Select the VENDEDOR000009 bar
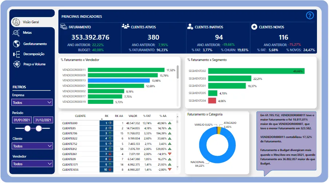 click(x=123, y=75)
